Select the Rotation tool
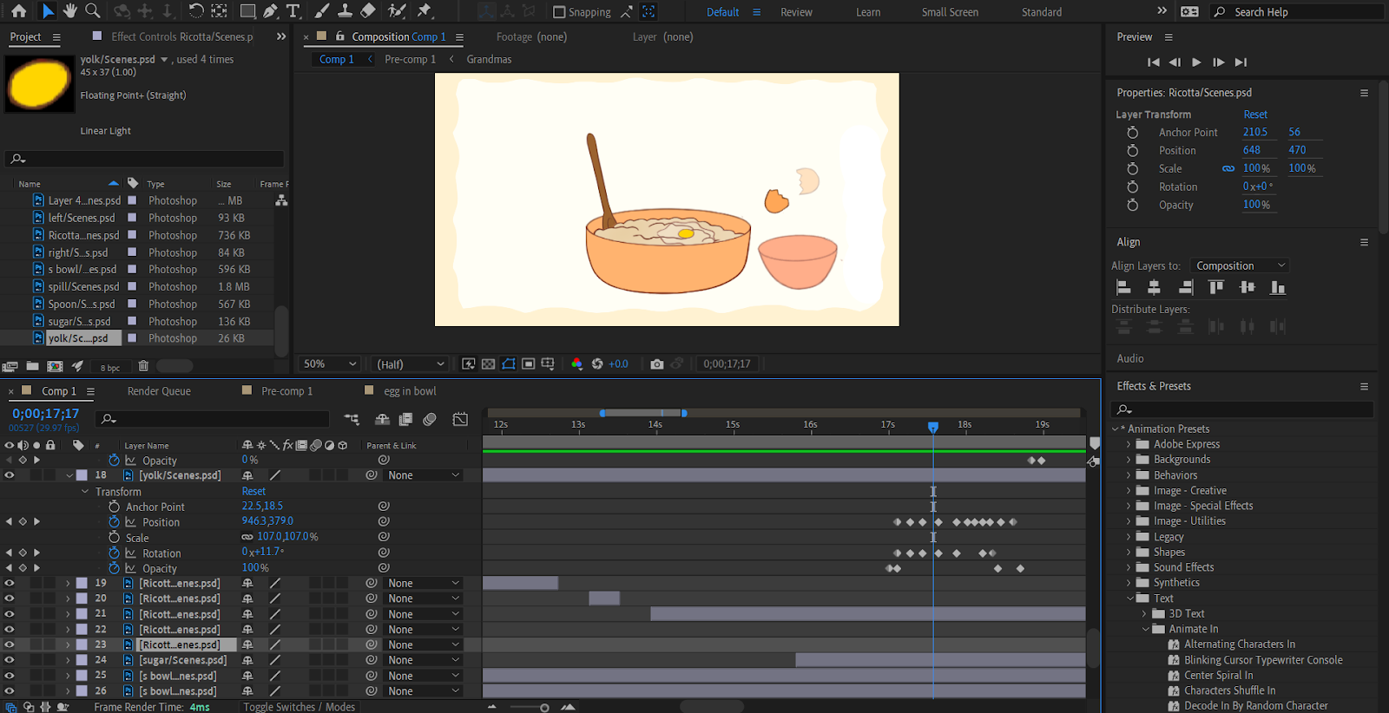 click(x=196, y=11)
